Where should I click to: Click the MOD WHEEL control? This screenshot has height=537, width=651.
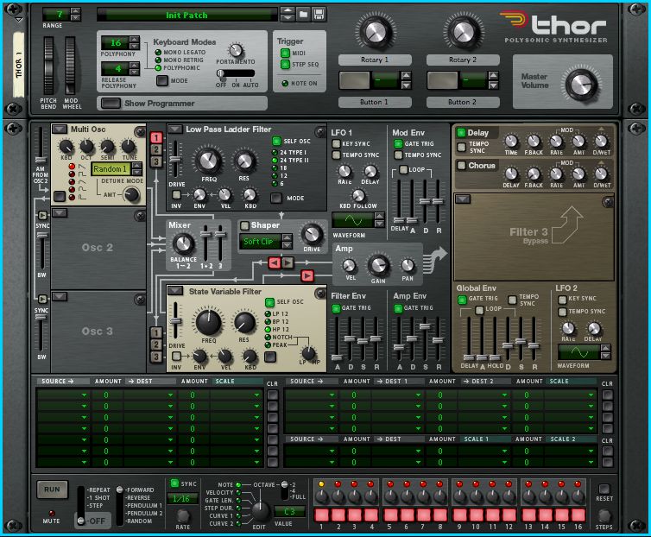click(x=70, y=66)
